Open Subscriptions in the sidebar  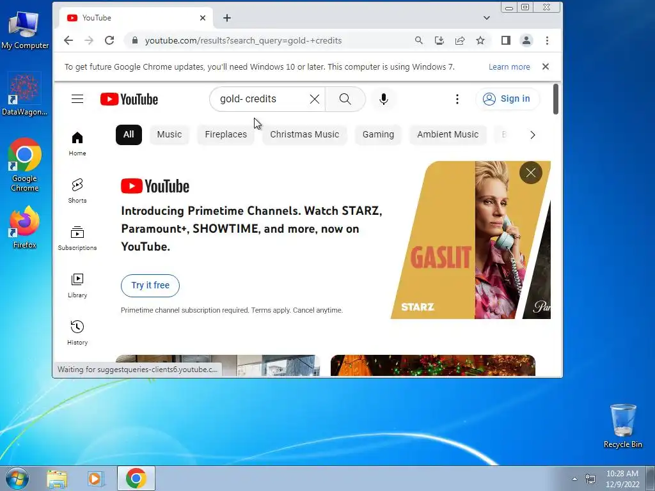point(77,238)
